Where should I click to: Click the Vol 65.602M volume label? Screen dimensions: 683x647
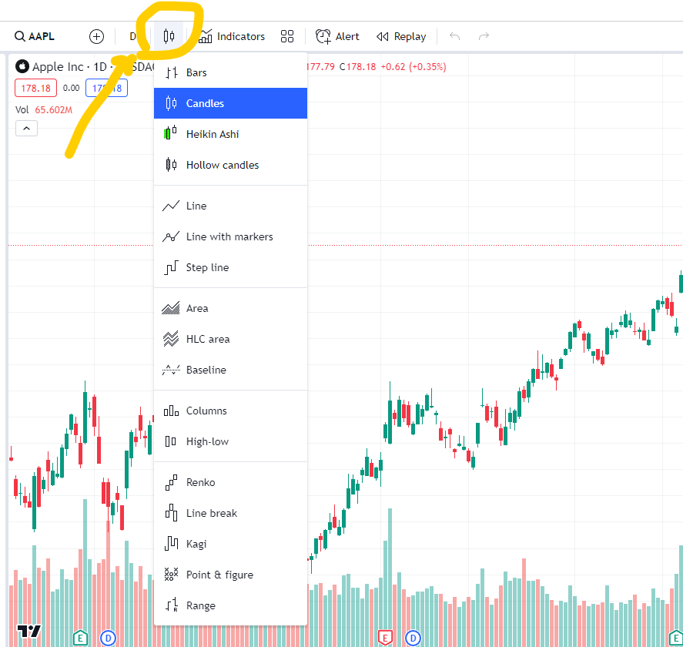tap(44, 110)
